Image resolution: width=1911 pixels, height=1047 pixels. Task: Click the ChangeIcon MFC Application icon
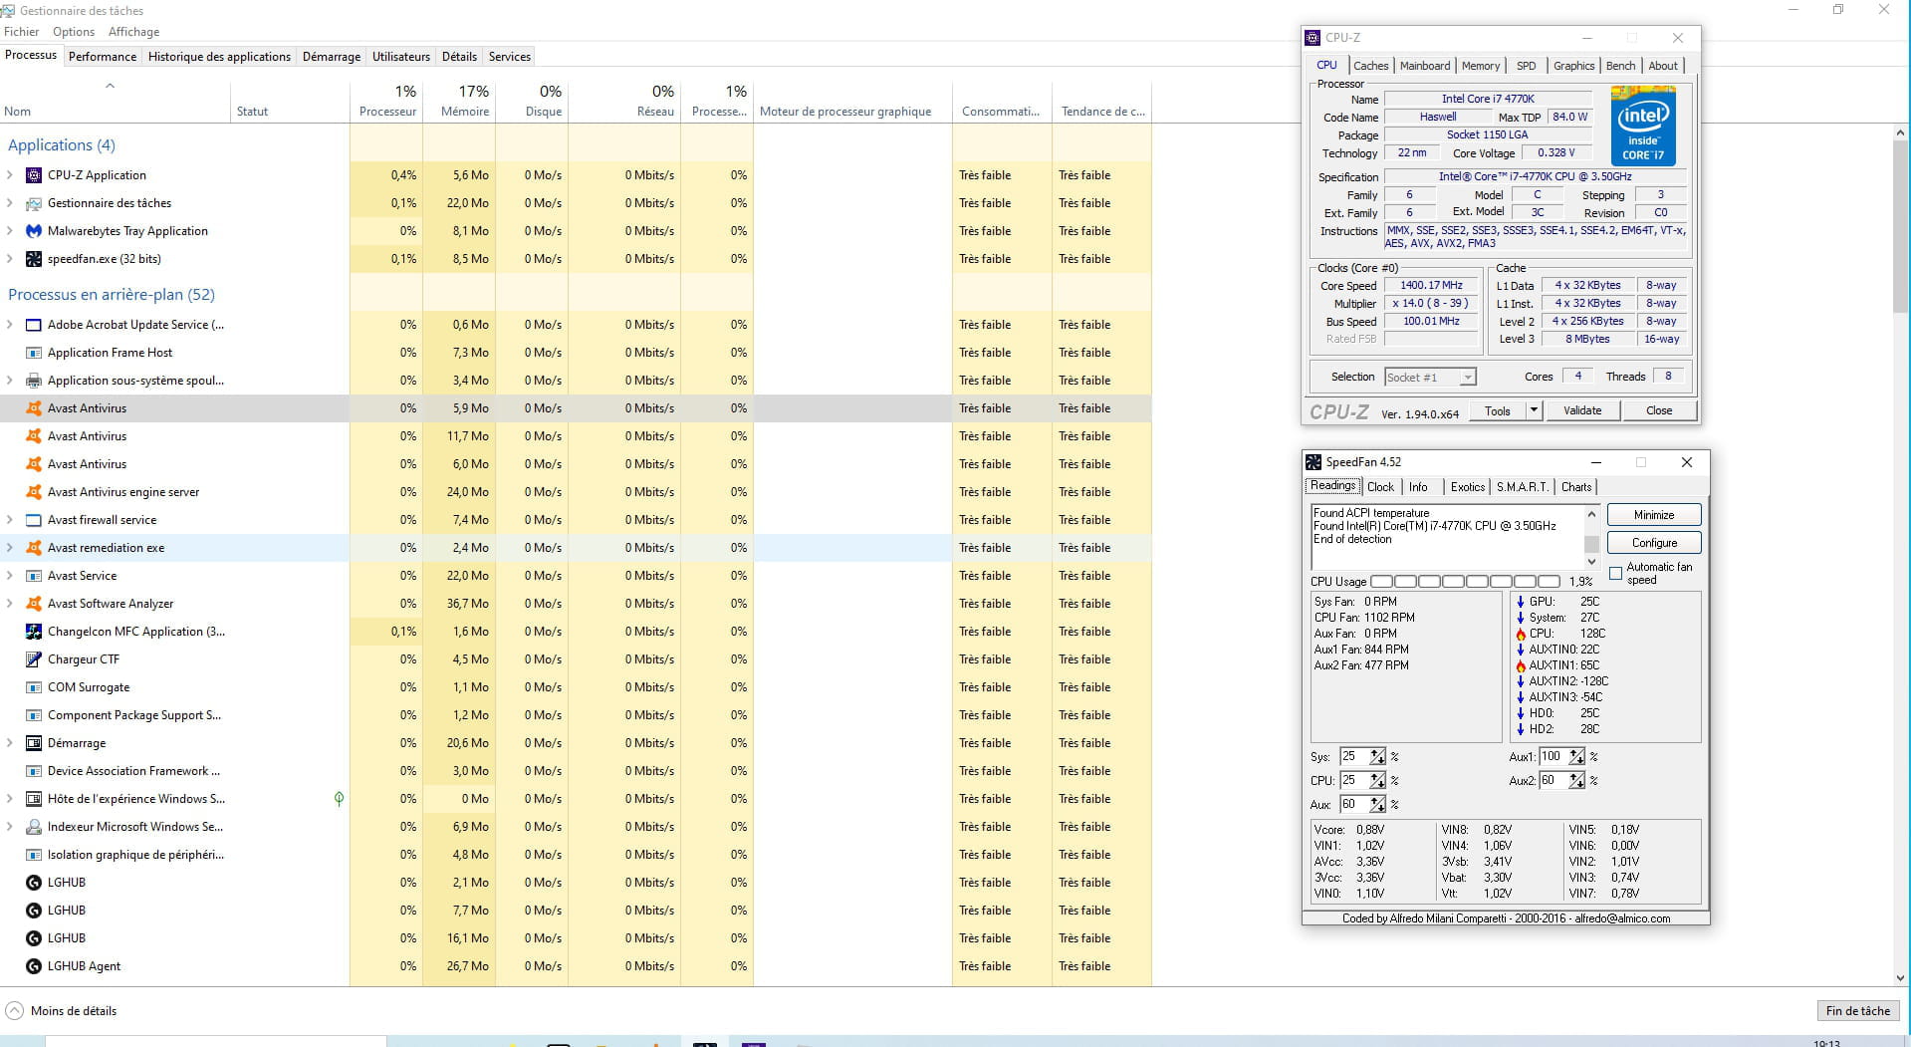click(33, 632)
